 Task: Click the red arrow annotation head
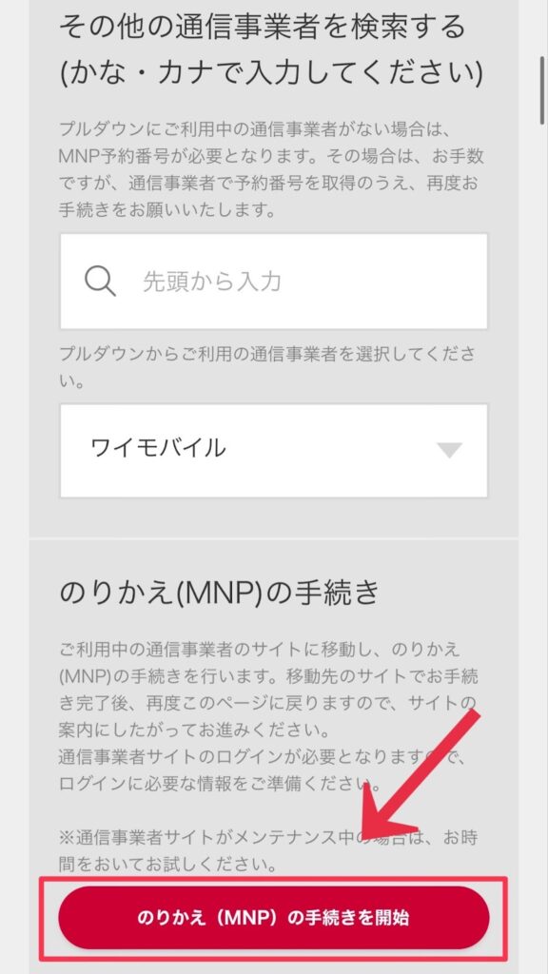click(384, 810)
